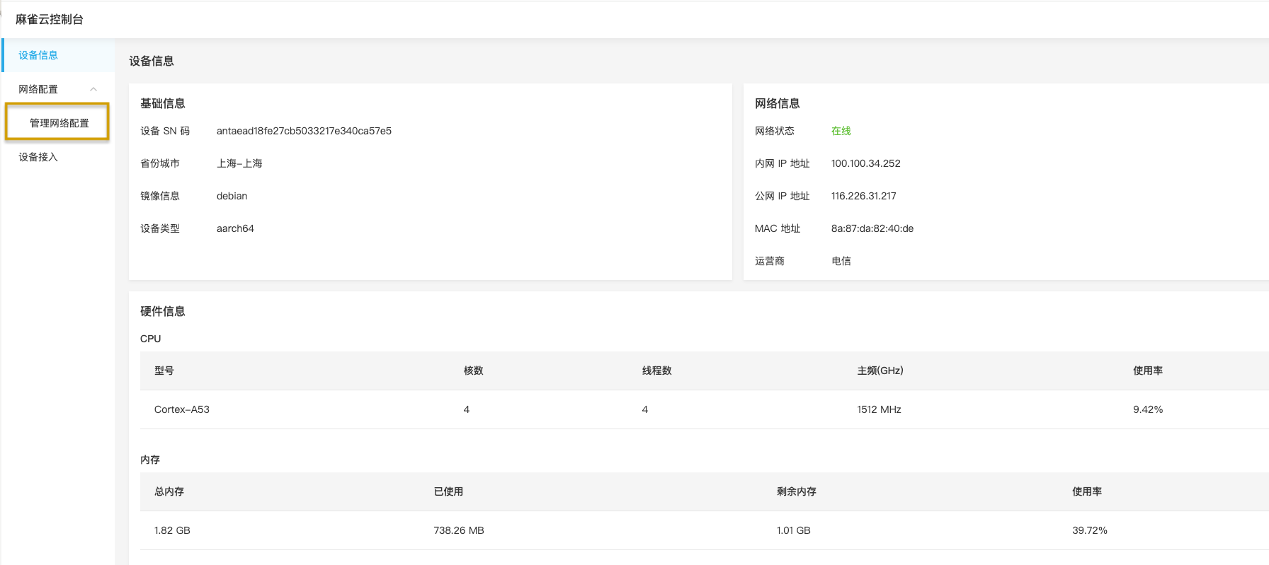Click the aarch64 device type value

235,228
